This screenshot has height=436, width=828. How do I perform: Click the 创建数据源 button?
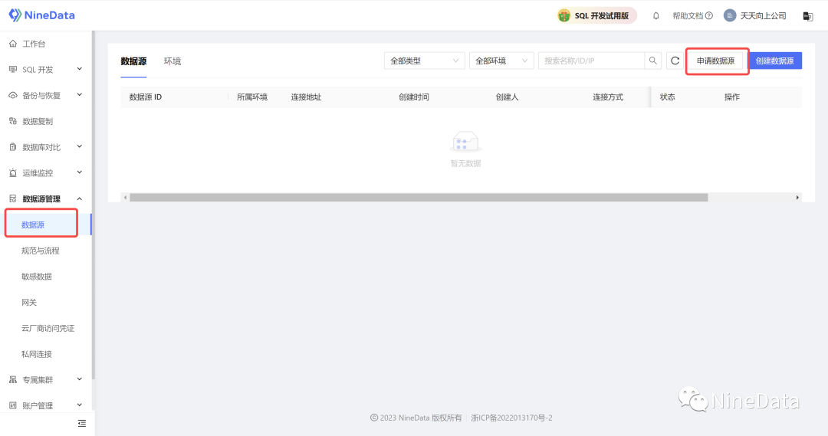tap(774, 61)
